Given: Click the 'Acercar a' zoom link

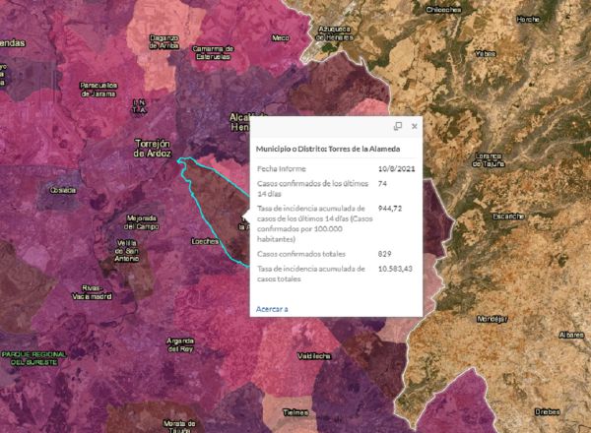Looking at the screenshot, I should click(x=272, y=309).
